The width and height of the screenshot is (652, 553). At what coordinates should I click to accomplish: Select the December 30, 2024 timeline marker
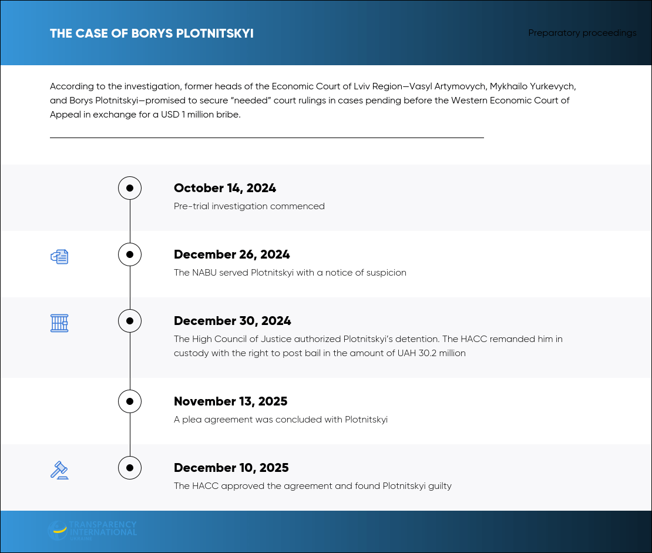coord(130,321)
